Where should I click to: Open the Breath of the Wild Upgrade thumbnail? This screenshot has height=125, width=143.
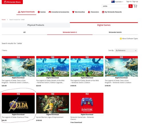[53, 67]
